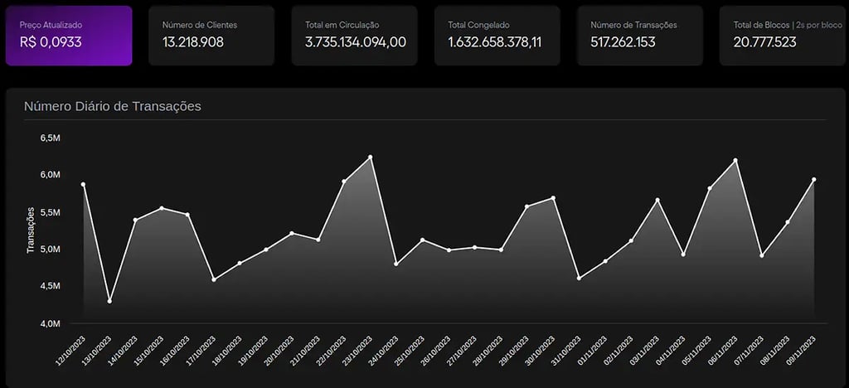Select the 29/10/2023 data point
Image resolution: width=849 pixels, height=388 pixels.
pos(526,206)
